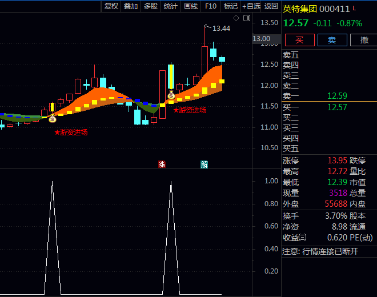Open the 多股 multi-stock view
This screenshot has height=297, width=377.
pyautogui.click(x=151, y=6)
